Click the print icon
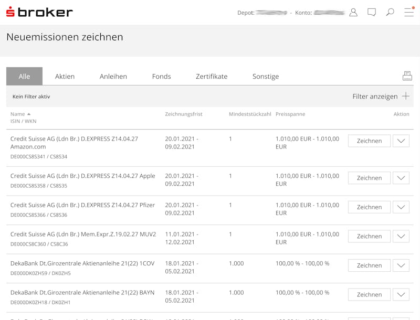420x320 pixels. click(x=407, y=76)
